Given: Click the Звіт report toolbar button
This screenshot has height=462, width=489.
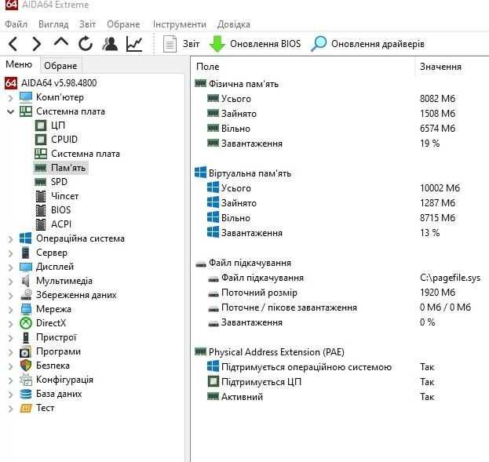Looking at the screenshot, I should (181, 44).
